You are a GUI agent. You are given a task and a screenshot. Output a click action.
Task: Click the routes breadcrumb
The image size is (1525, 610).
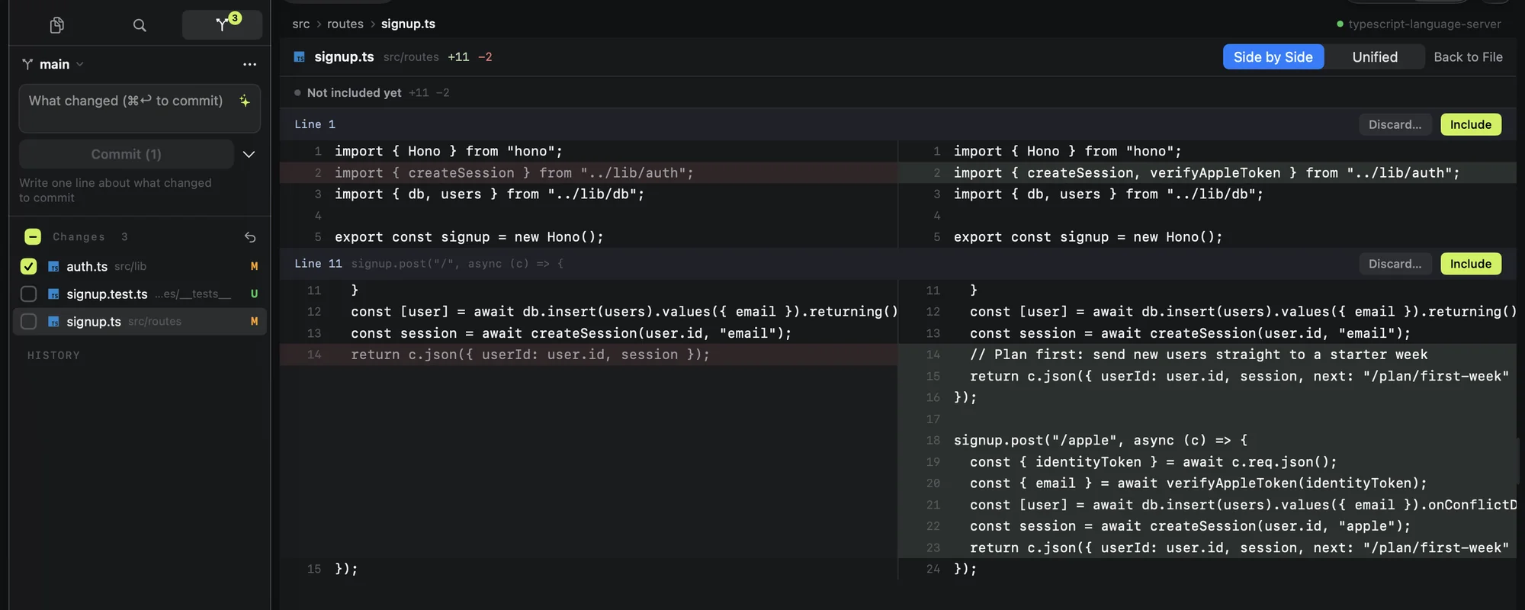(345, 24)
